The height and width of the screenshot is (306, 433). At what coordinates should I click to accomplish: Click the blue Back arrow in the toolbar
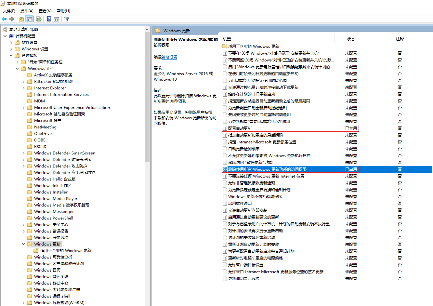tap(4, 19)
